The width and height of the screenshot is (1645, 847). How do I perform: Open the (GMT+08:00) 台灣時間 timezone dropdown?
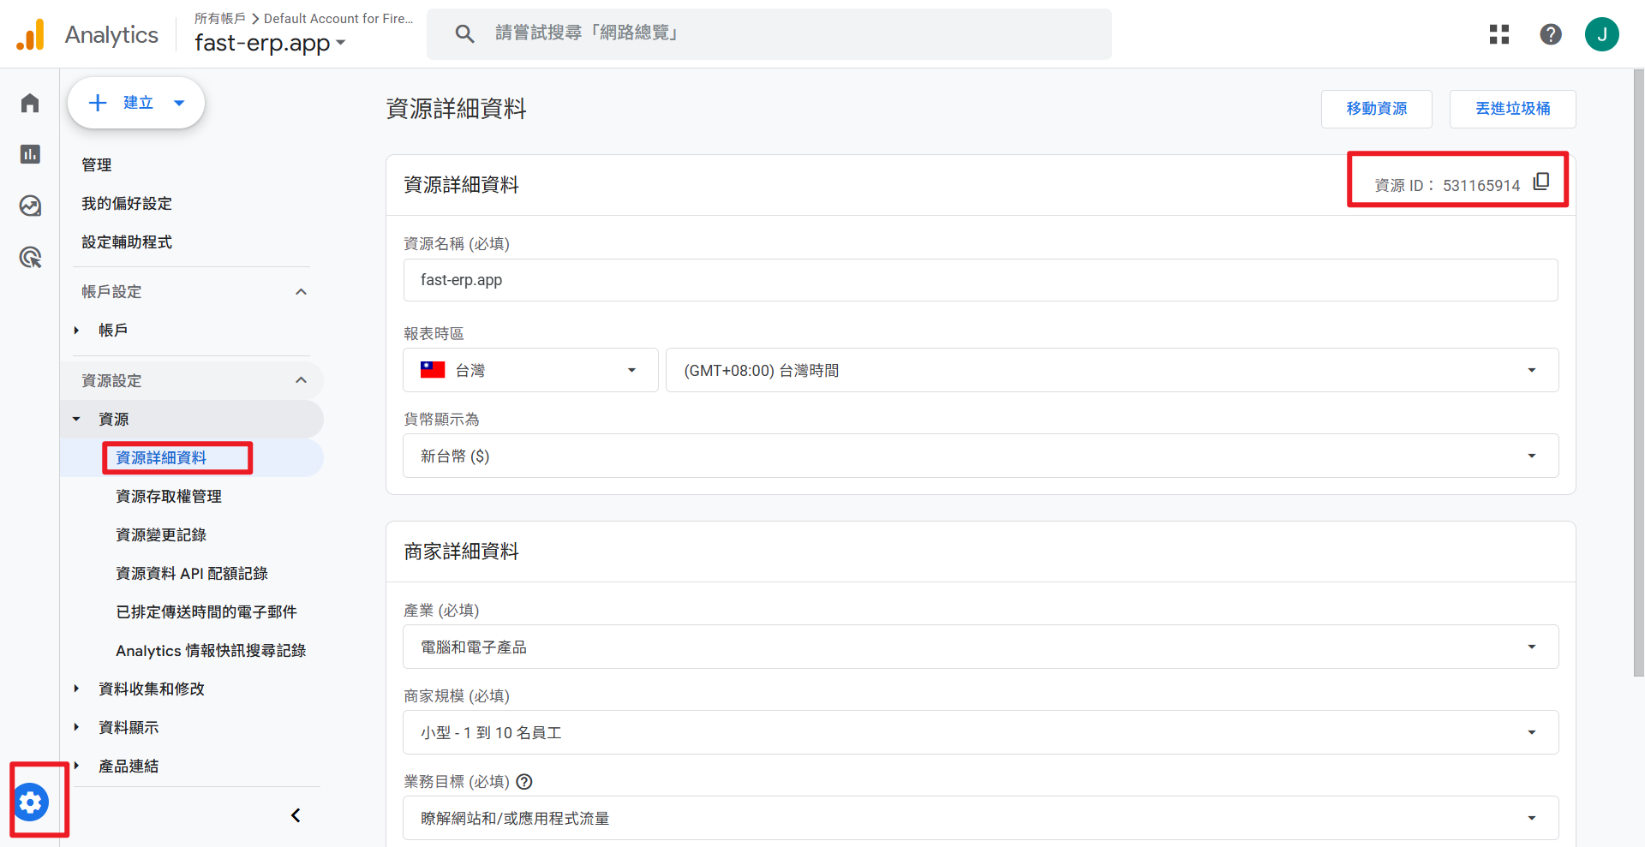tap(1532, 370)
